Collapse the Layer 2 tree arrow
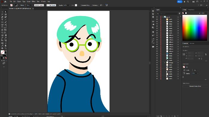The height and width of the screenshot is (117, 209). pos(162,17)
